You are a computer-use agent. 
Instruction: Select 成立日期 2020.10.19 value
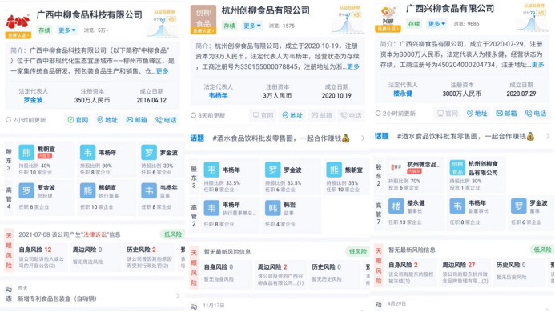tap(336, 95)
